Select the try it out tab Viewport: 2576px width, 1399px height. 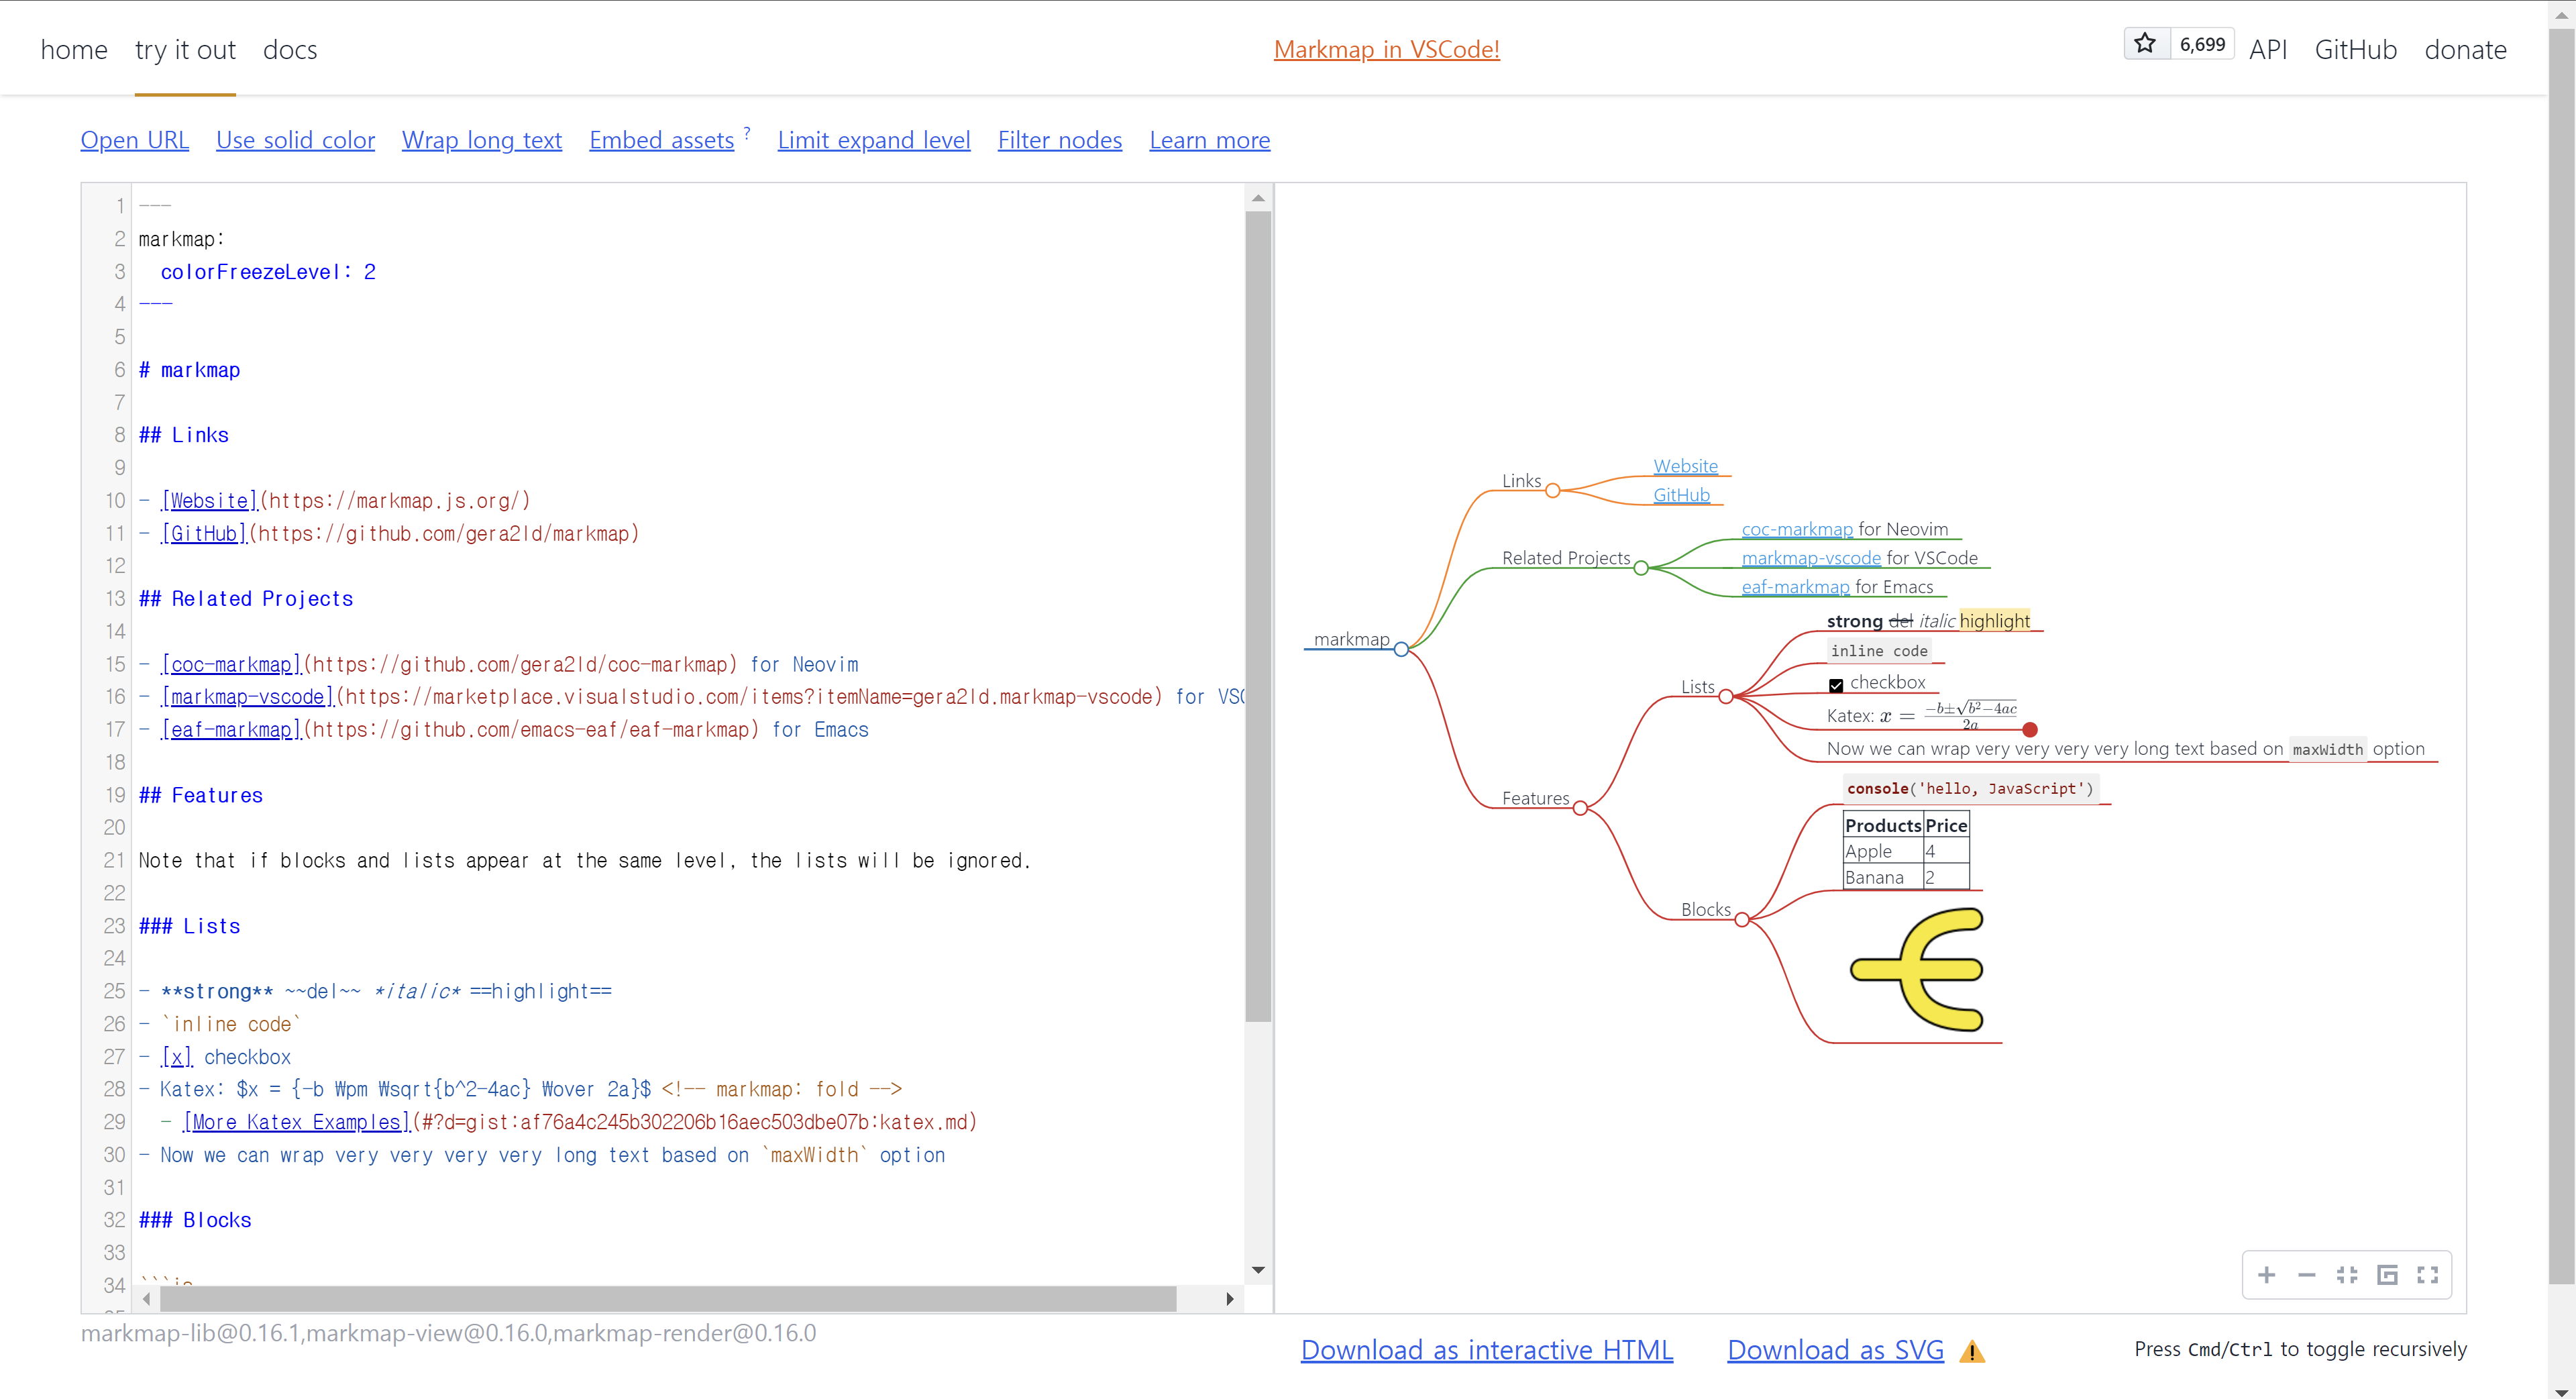pyautogui.click(x=185, y=49)
